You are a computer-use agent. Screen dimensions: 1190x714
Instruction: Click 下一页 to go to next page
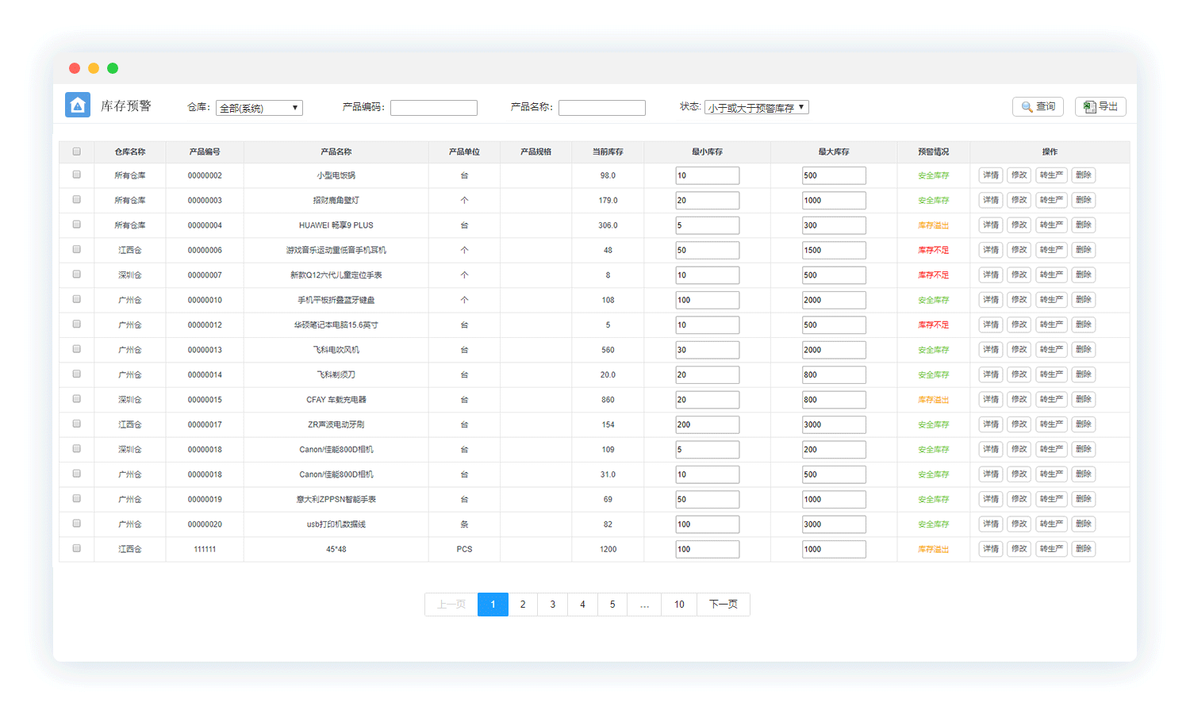(x=723, y=605)
